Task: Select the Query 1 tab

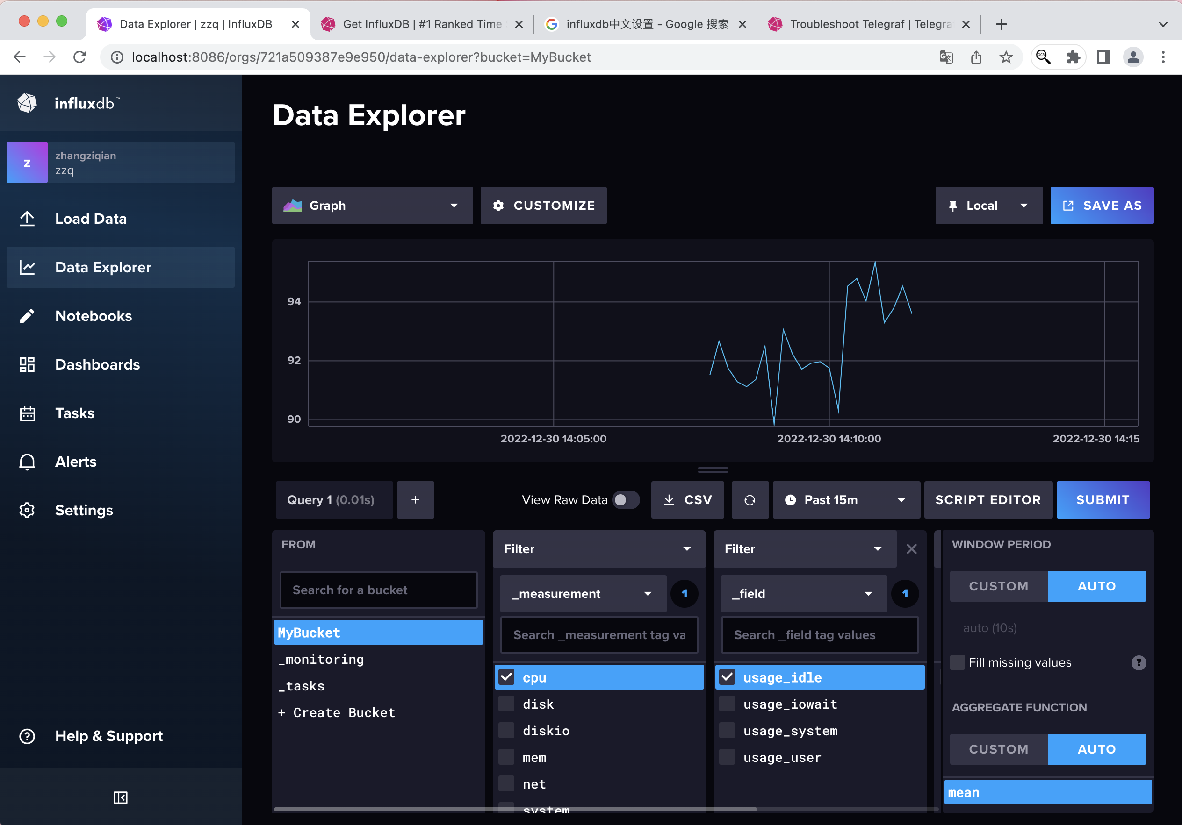Action: (334, 500)
